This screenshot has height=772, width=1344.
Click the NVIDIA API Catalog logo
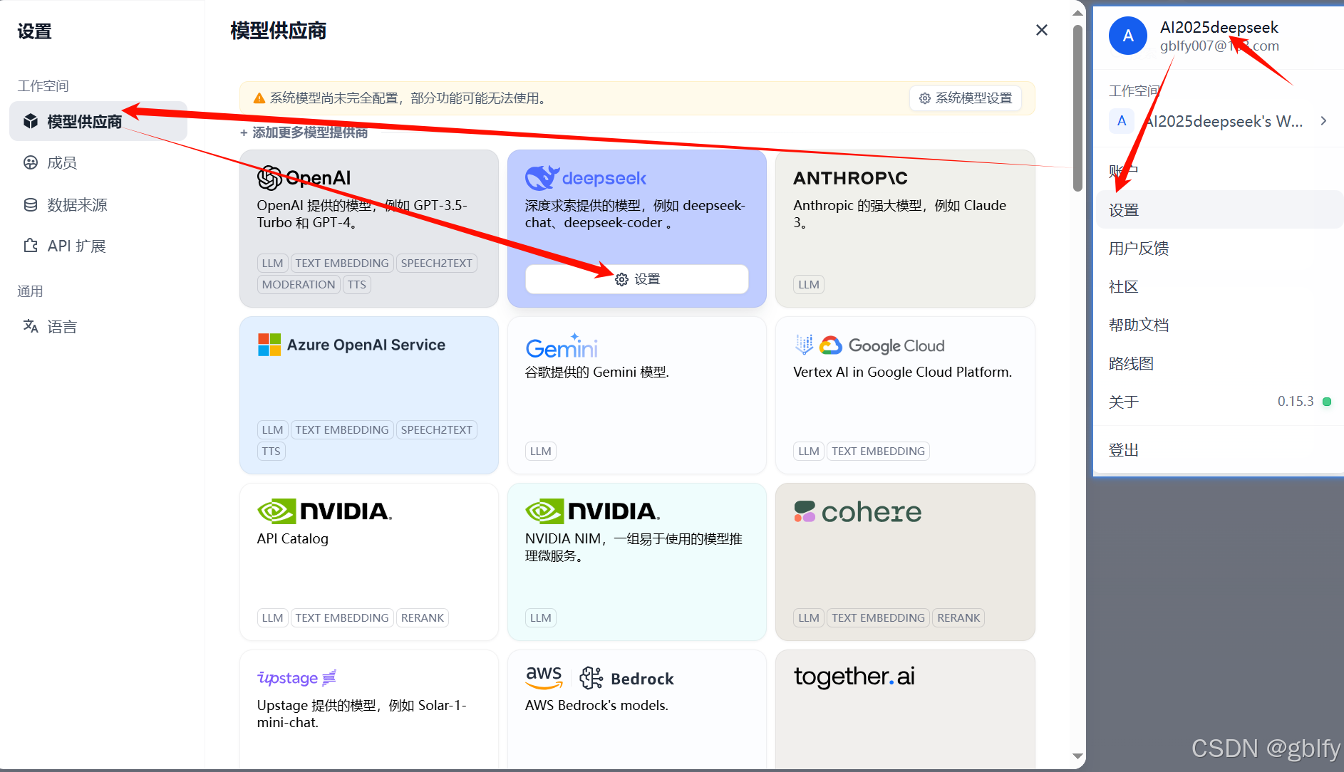click(324, 511)
